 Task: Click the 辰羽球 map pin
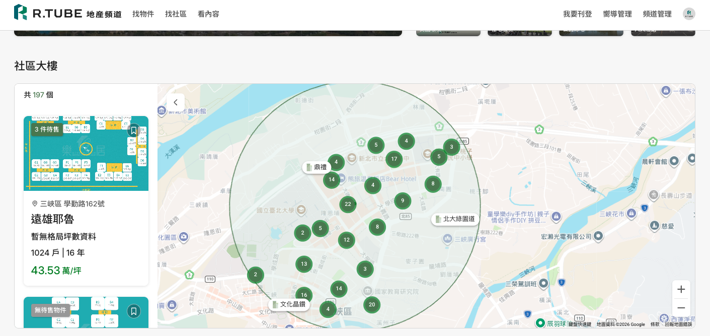click(x=540, y=323)
